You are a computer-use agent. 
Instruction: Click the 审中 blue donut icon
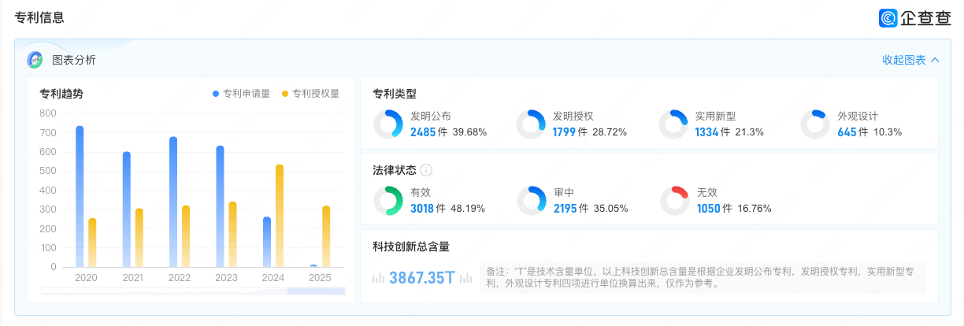click(532, 201)
